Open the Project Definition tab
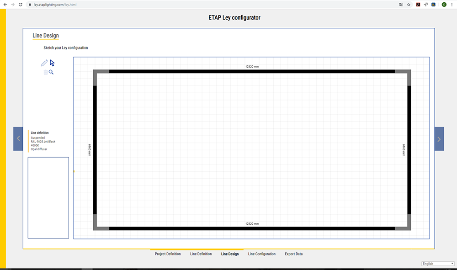This screenshot has width=457, height=270. pos(168,254)
